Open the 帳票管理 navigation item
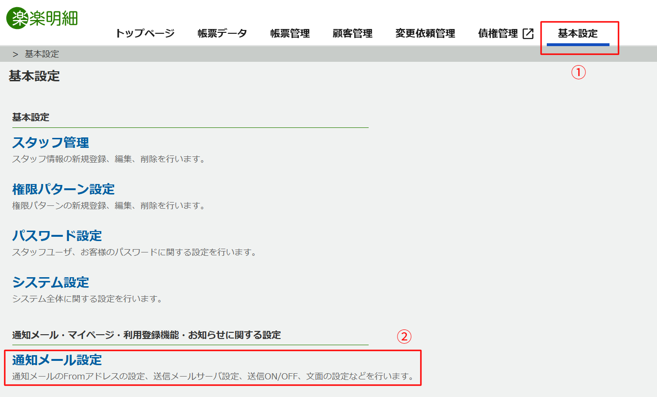 [x=290, y=33]
